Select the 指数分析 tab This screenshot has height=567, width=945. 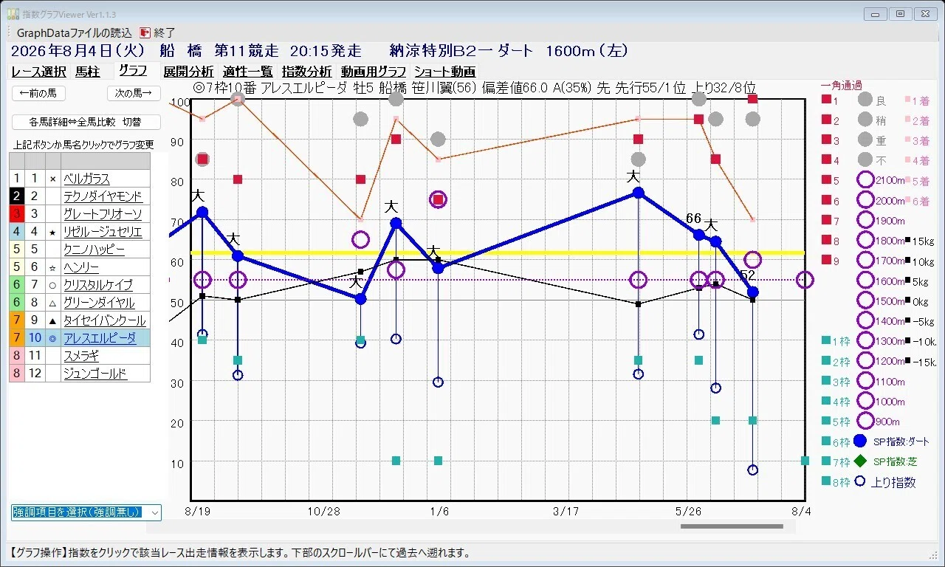[306, 72]
